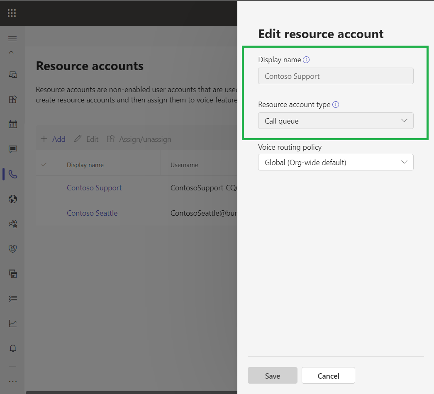
Task: Click the Display name text field
Action: (336, 76)
